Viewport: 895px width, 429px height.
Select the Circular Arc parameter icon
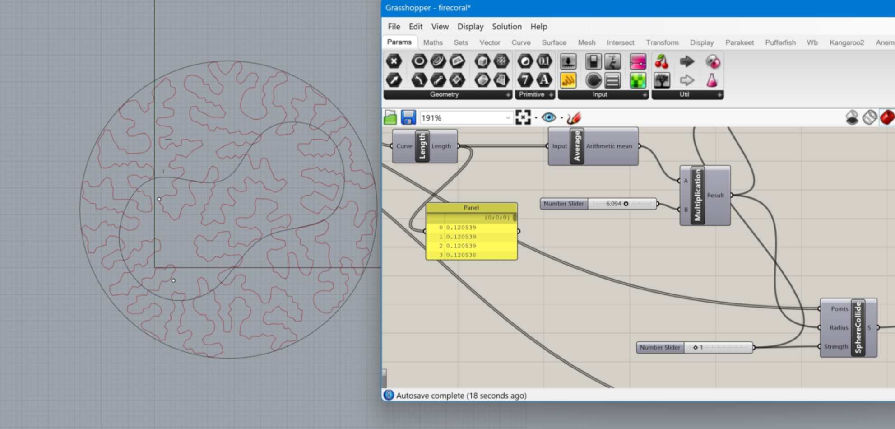click(419, 80)
